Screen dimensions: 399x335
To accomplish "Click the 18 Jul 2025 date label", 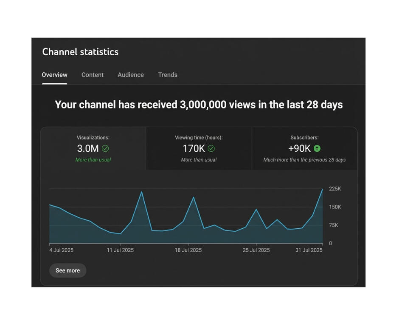I will point(188,250).
